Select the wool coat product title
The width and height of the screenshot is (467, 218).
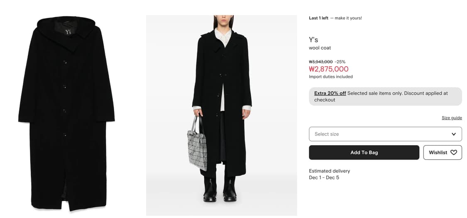click(320, 48)
